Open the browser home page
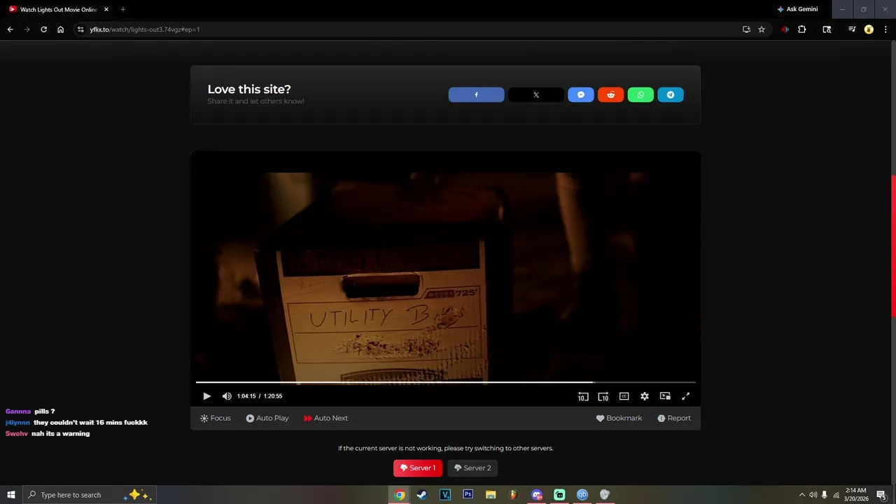 click(x=61, y=29)
